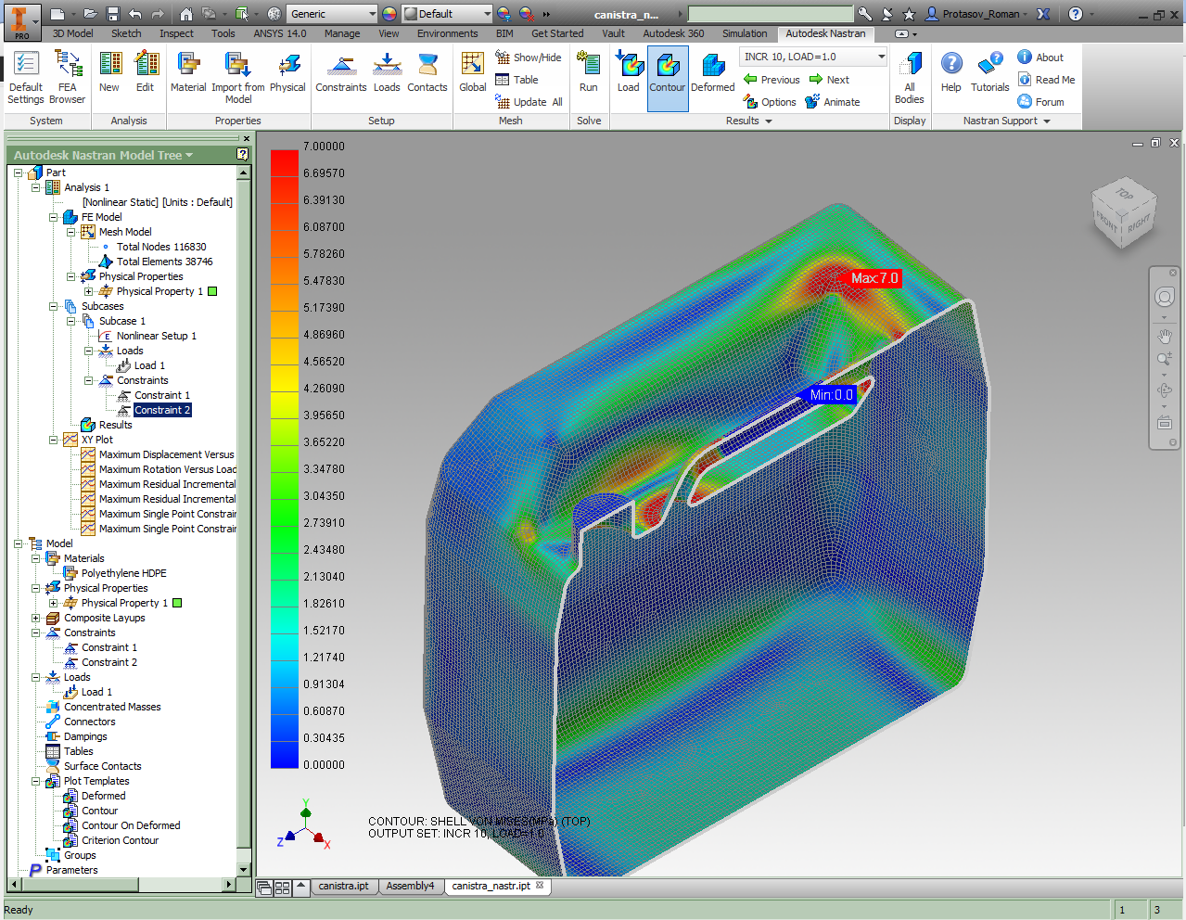Screen dimensions: 1186x920
Task: Open Global mesh settings
Action: pyautogui.click(x=473, y=72)
